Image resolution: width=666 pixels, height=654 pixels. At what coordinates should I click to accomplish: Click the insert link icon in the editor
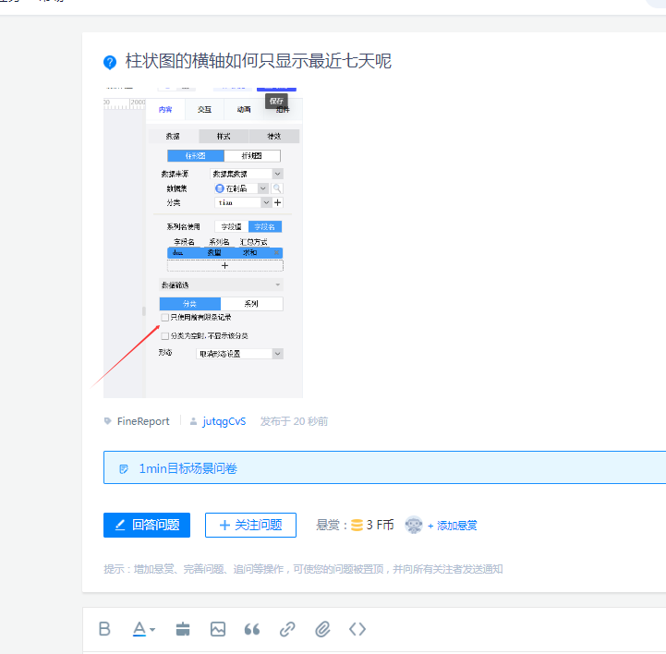287,629
